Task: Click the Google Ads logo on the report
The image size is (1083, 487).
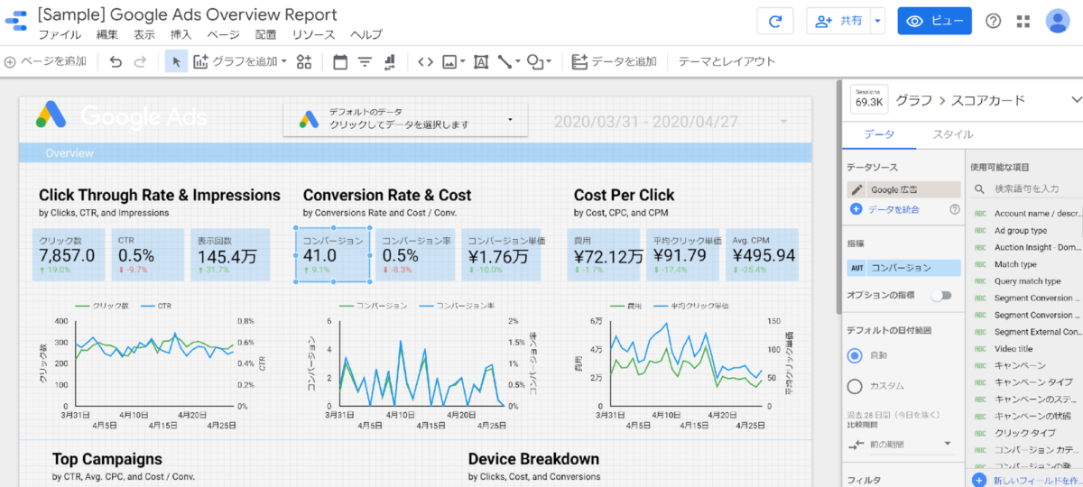Action: click(x=53, y=116)
